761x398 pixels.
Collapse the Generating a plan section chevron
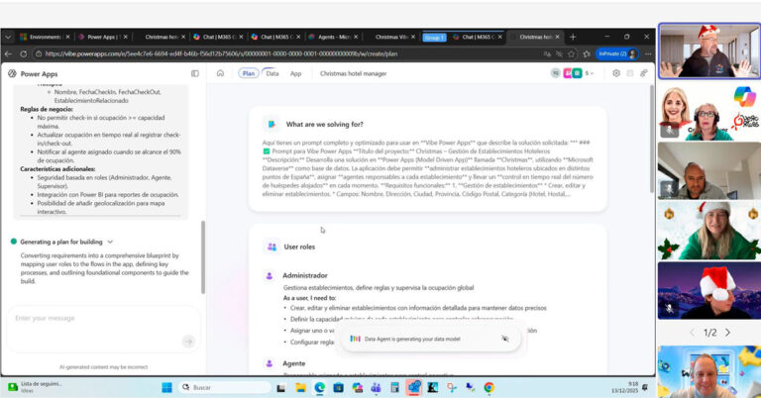pos(110,242)
